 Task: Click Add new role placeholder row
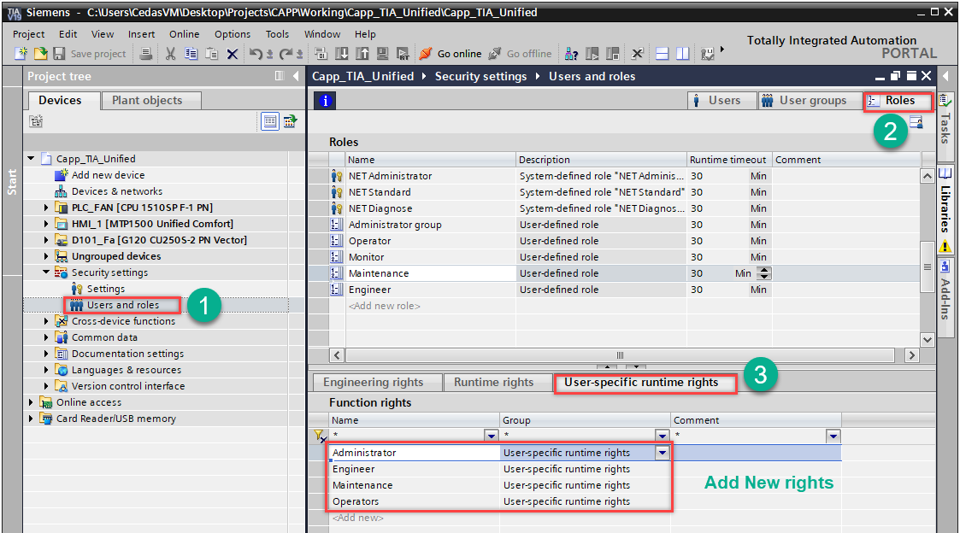384,306
